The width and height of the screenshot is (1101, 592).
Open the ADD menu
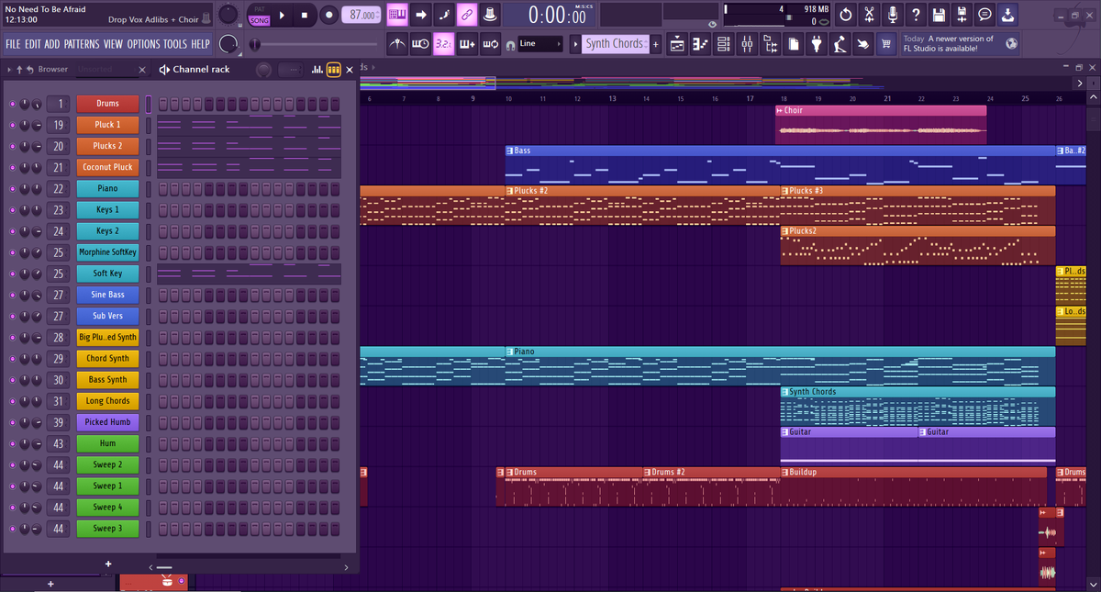(52, 44)
